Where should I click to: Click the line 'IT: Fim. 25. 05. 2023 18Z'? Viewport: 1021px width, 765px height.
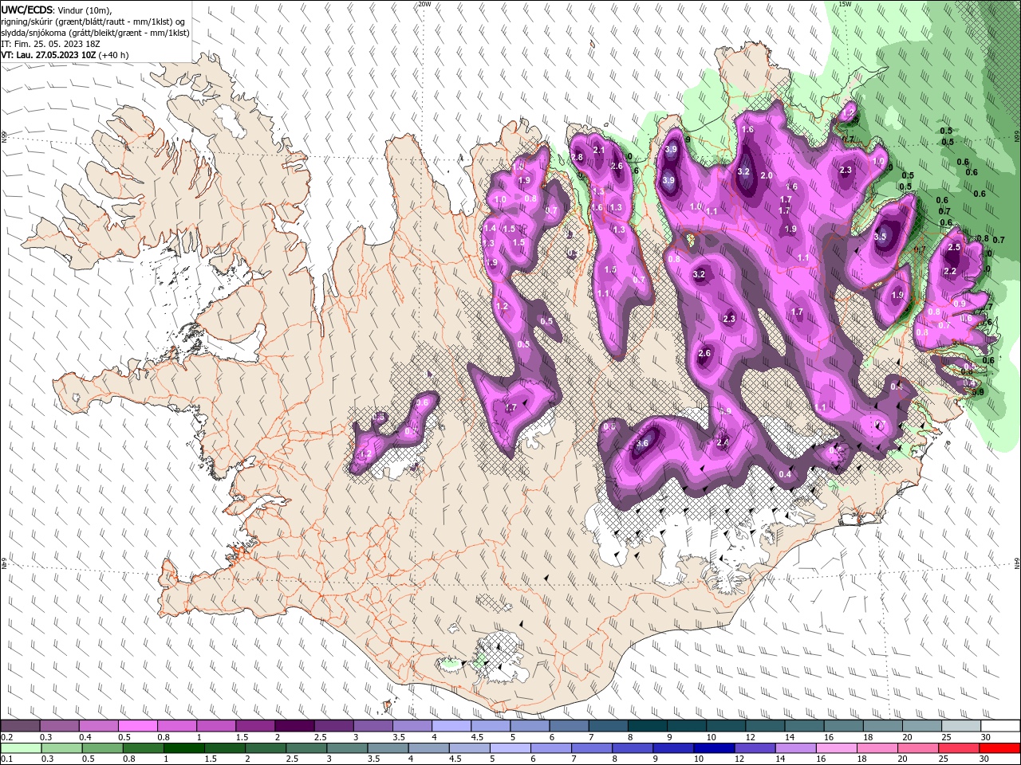point(50,44)
